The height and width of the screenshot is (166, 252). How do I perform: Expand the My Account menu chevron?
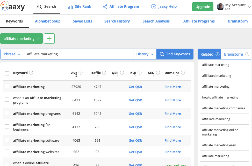tap(249, 7)
